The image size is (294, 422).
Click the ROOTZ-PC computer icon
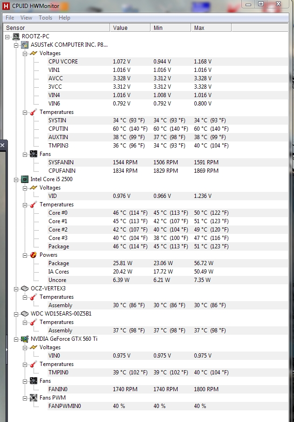tap(16, 36)
